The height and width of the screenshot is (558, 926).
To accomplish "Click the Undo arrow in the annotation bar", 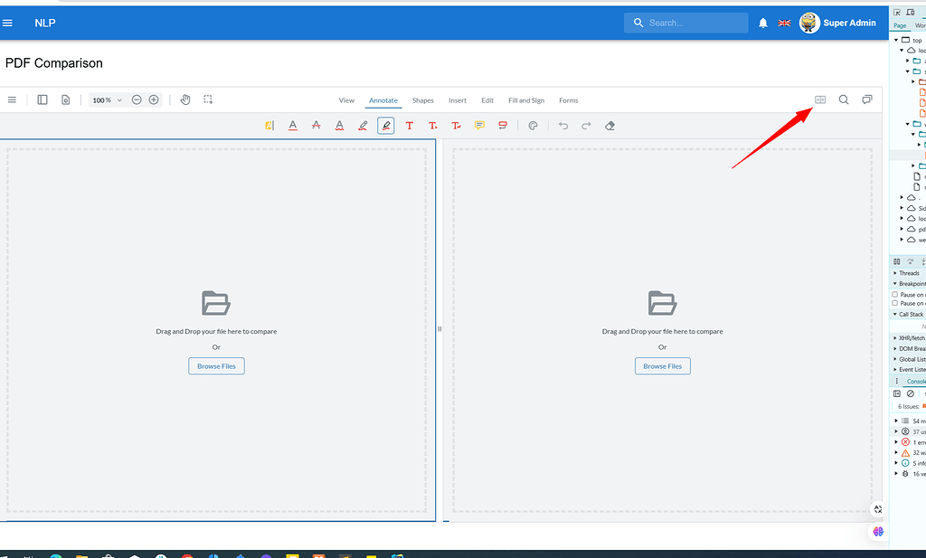I will pyautogui.click(x=563, y=125).
